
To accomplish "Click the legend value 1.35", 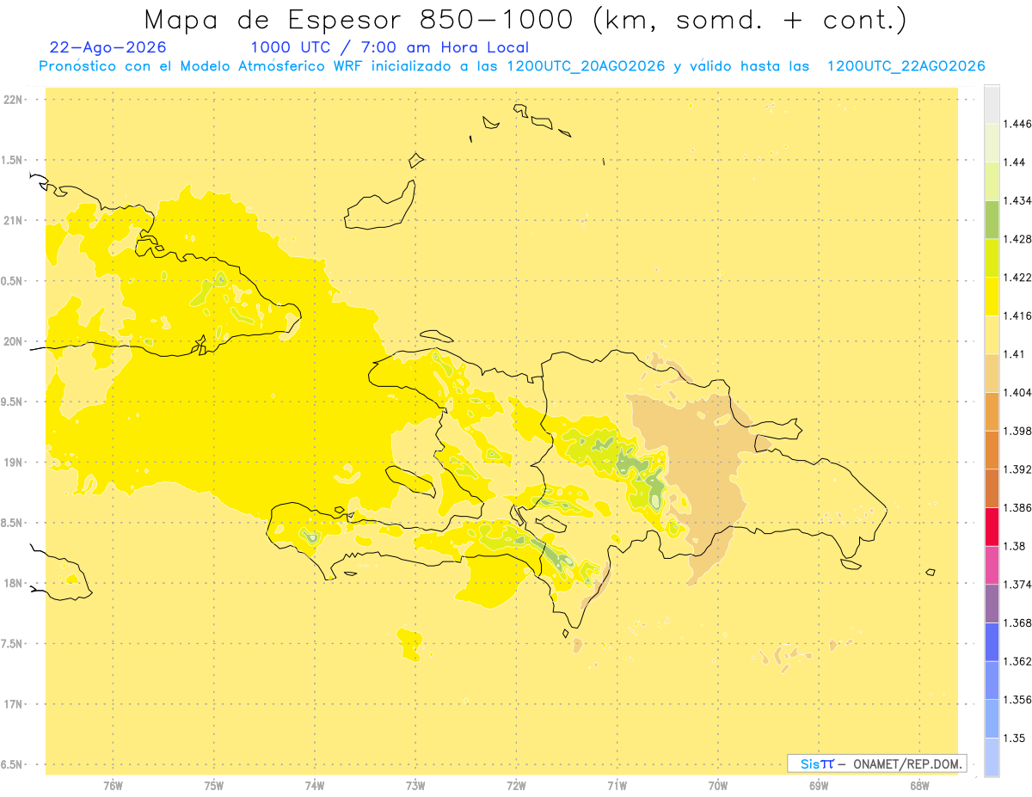I will click(x=1015, y=738).
